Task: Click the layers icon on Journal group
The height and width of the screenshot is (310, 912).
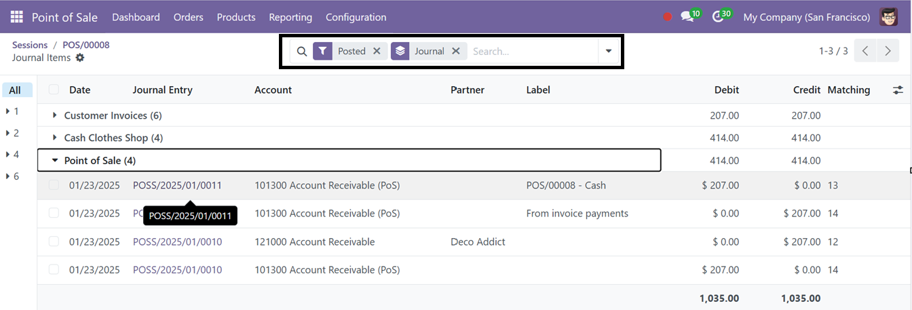Action: 400,51
